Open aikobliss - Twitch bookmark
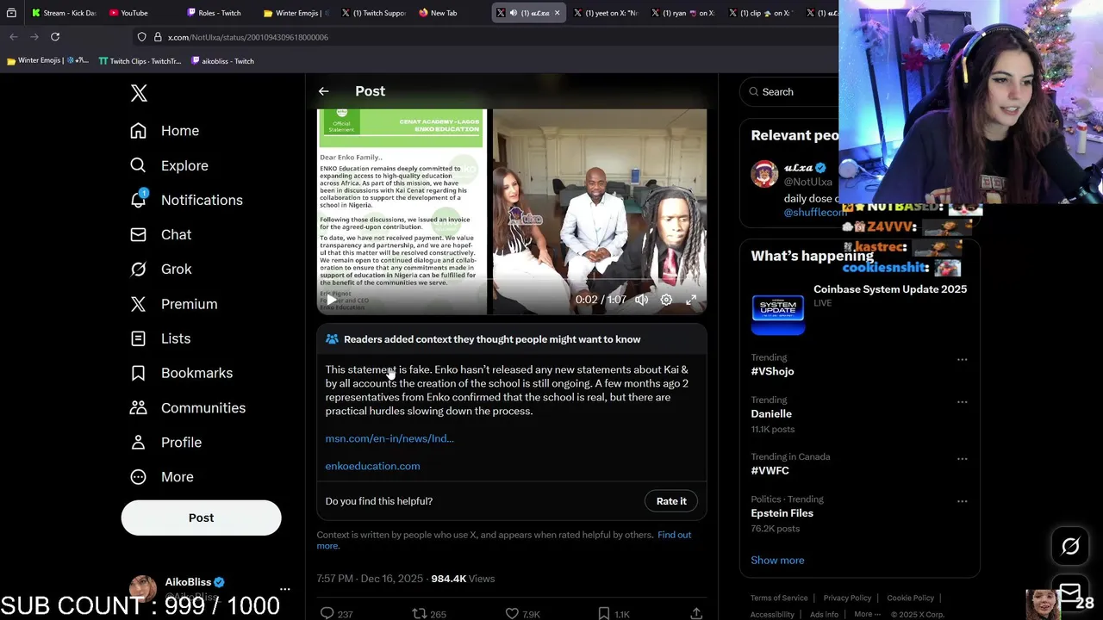 coord(222,61)
